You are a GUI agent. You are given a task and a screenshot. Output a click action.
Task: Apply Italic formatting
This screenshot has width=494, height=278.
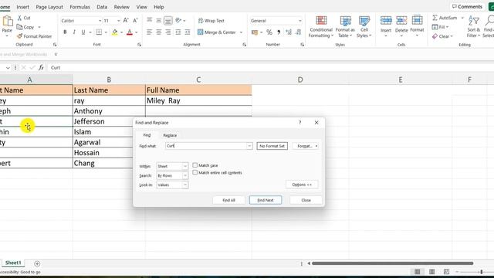pos(74,32)
